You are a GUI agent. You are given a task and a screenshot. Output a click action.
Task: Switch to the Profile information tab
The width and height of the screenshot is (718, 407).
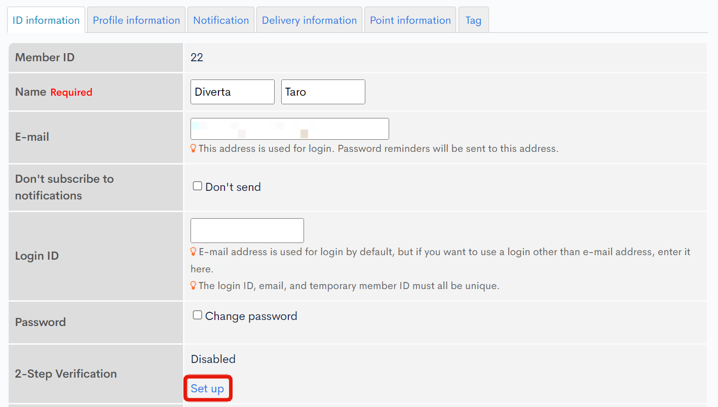click(136, 20)
